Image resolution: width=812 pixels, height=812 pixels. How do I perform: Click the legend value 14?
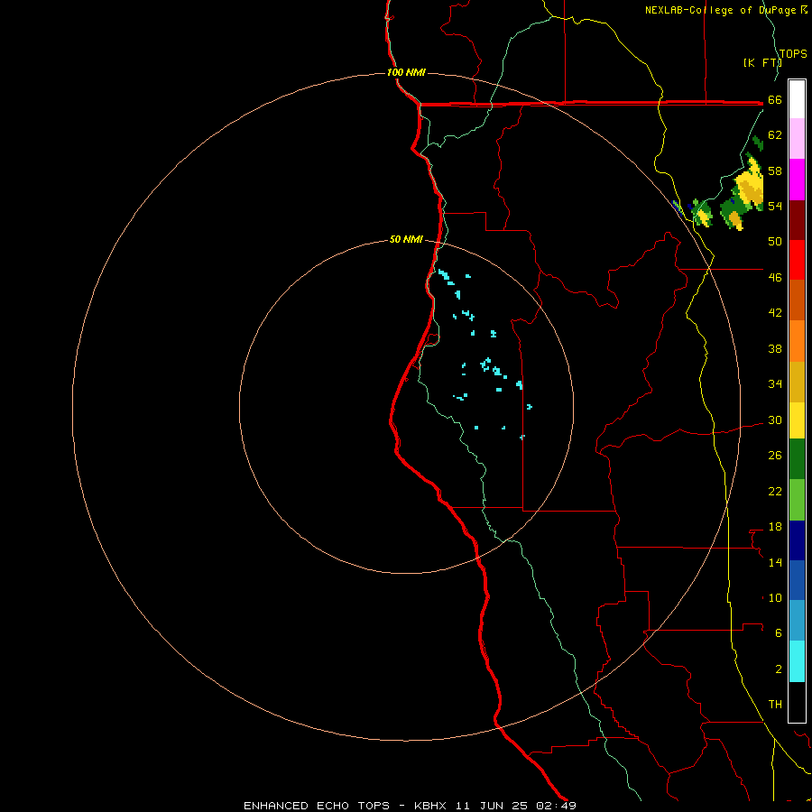coord(775,562)
